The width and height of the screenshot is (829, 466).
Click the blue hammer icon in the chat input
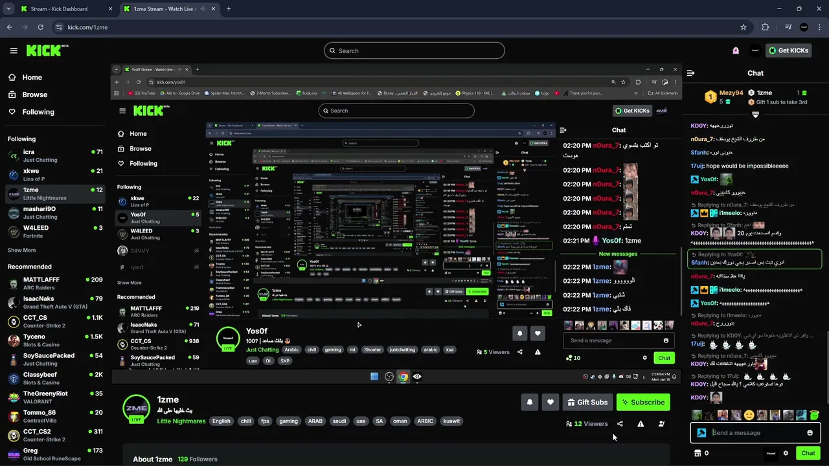(x=701, y=433)
